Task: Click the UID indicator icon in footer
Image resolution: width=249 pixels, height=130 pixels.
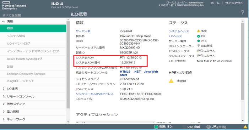Action: 184,127
